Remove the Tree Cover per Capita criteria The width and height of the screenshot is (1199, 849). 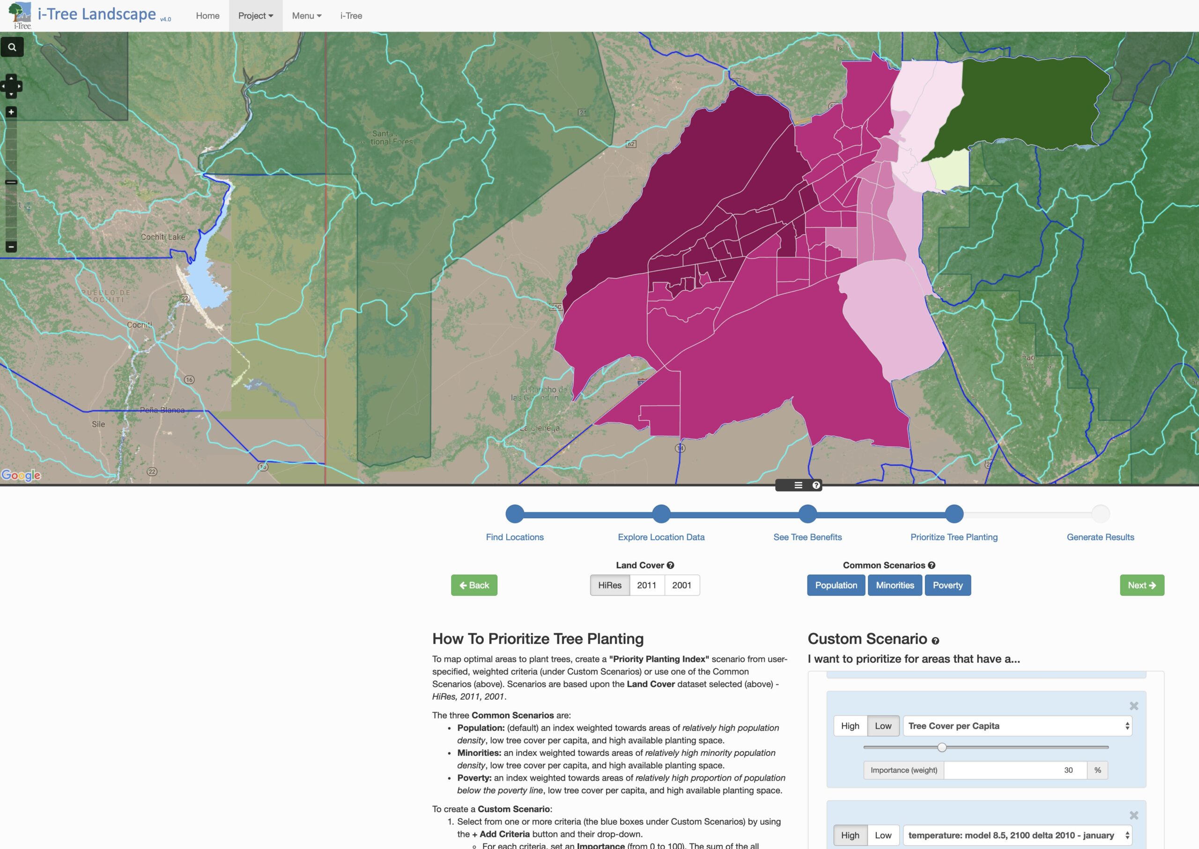[x=1133, y=706]
